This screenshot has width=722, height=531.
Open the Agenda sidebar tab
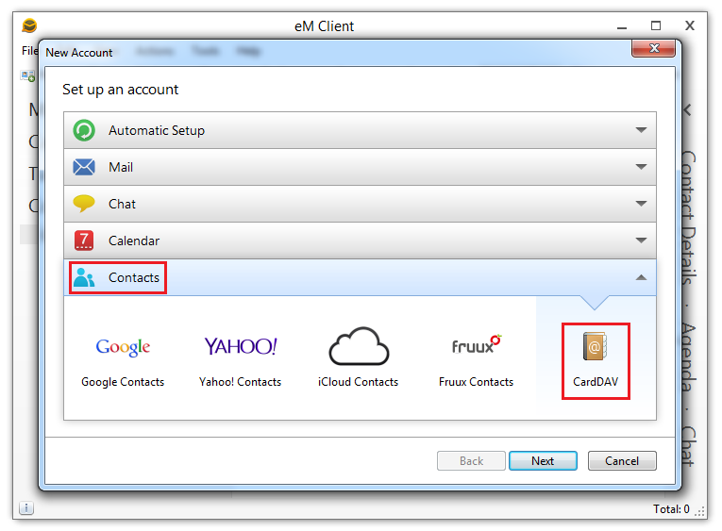(x=688, y=357)
